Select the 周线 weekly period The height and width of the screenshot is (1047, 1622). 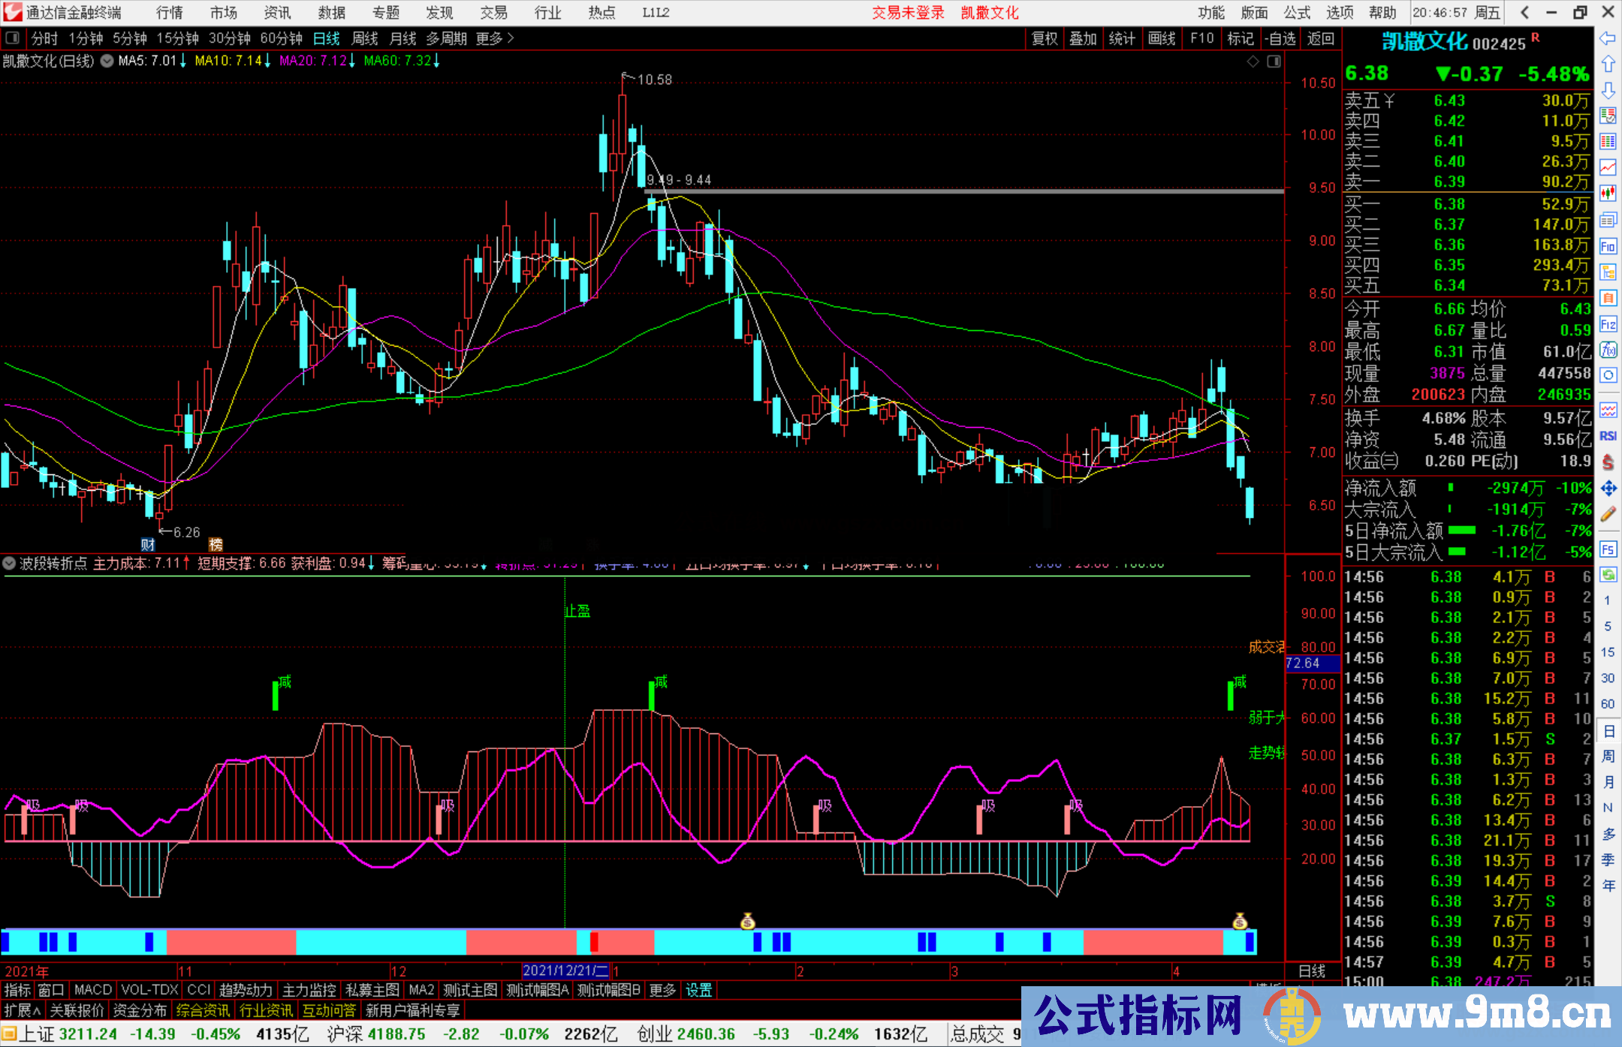point(365,38)
